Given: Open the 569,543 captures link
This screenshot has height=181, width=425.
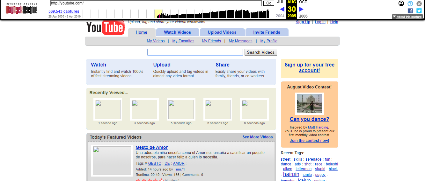Looking at the screenshot, I should [x=64, y=11].
